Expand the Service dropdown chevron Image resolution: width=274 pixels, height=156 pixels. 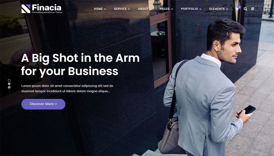(x=129, y=9)
